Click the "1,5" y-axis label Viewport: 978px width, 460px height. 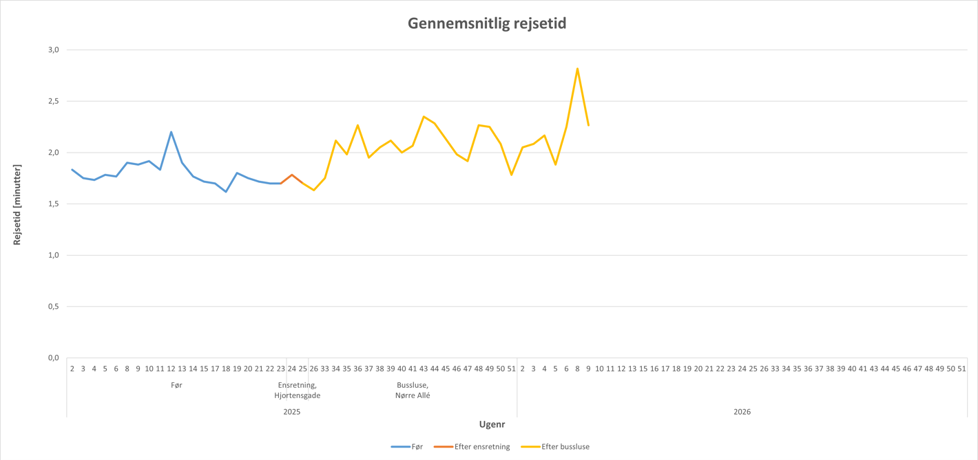[x=54, y=204]
